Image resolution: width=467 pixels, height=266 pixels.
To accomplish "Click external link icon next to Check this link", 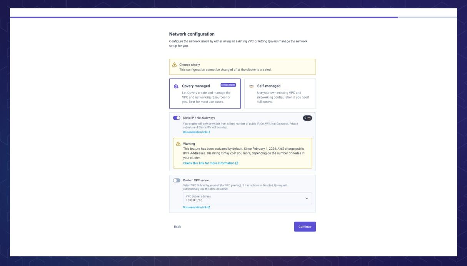I will click(x=237, y=163).
